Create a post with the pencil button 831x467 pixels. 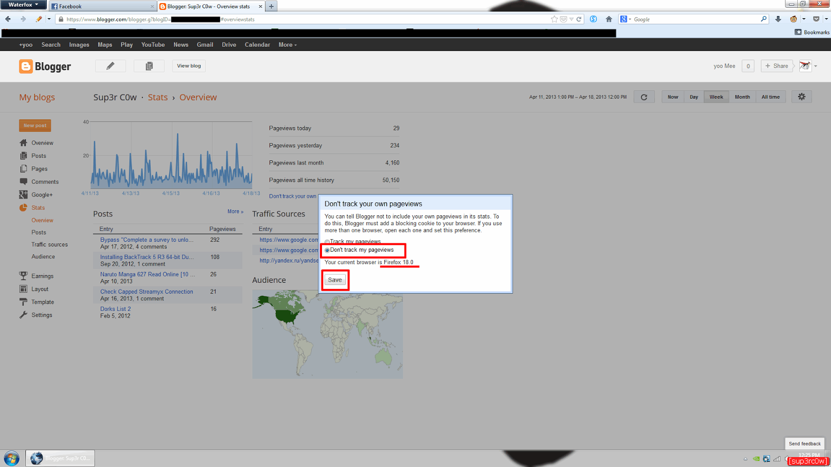point(111,66)
